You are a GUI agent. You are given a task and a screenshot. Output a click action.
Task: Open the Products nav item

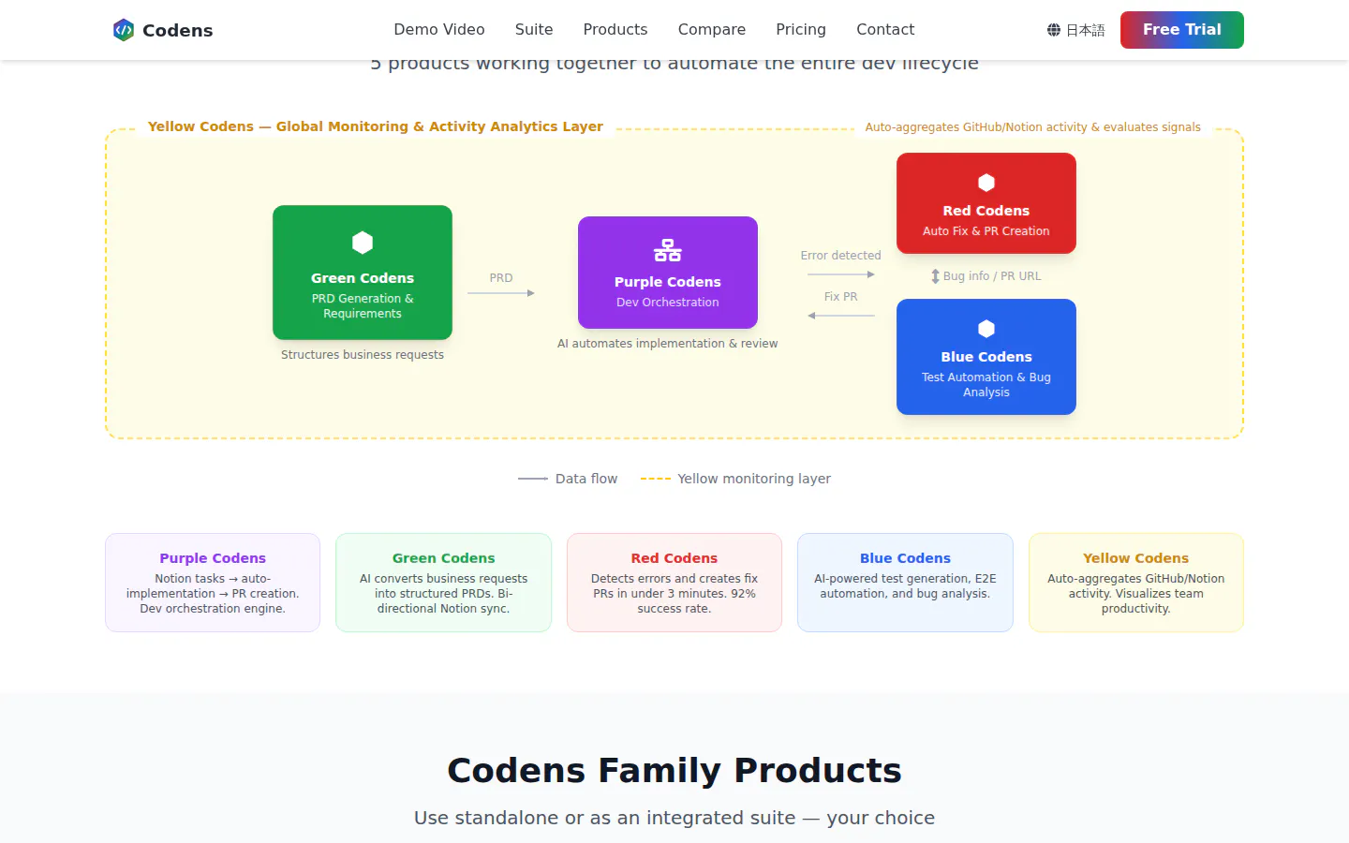615,30
